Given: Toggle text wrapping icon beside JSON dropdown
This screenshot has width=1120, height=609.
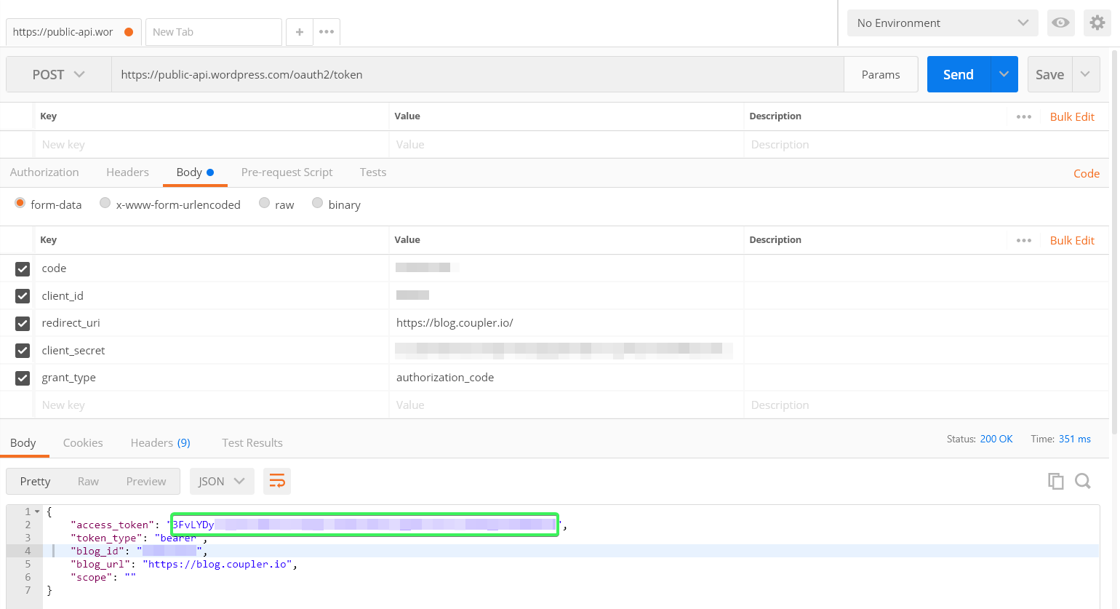Looking at the screenshot, I should coord(277,481).
